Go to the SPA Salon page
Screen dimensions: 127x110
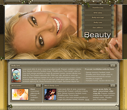[98, 13]
